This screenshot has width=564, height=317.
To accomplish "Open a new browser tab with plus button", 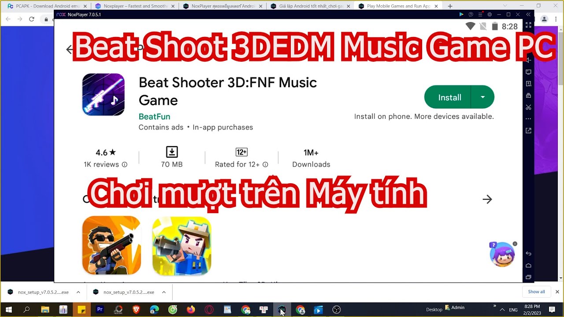I will pyautogui.click(x=450, y=6).
